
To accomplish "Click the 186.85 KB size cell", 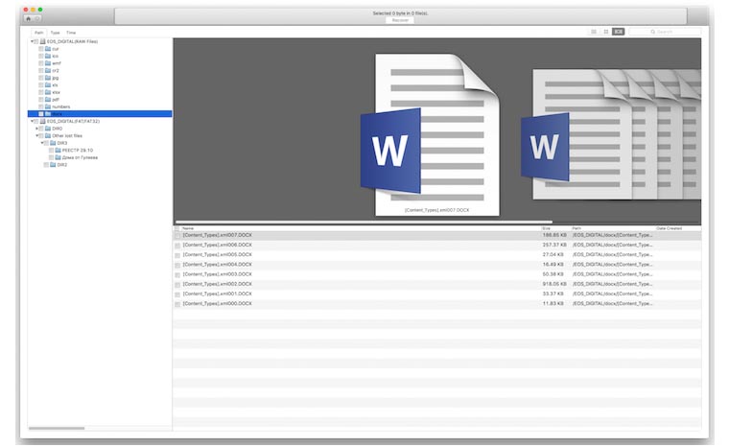I will pyautogui.click(x=554, y=235).
